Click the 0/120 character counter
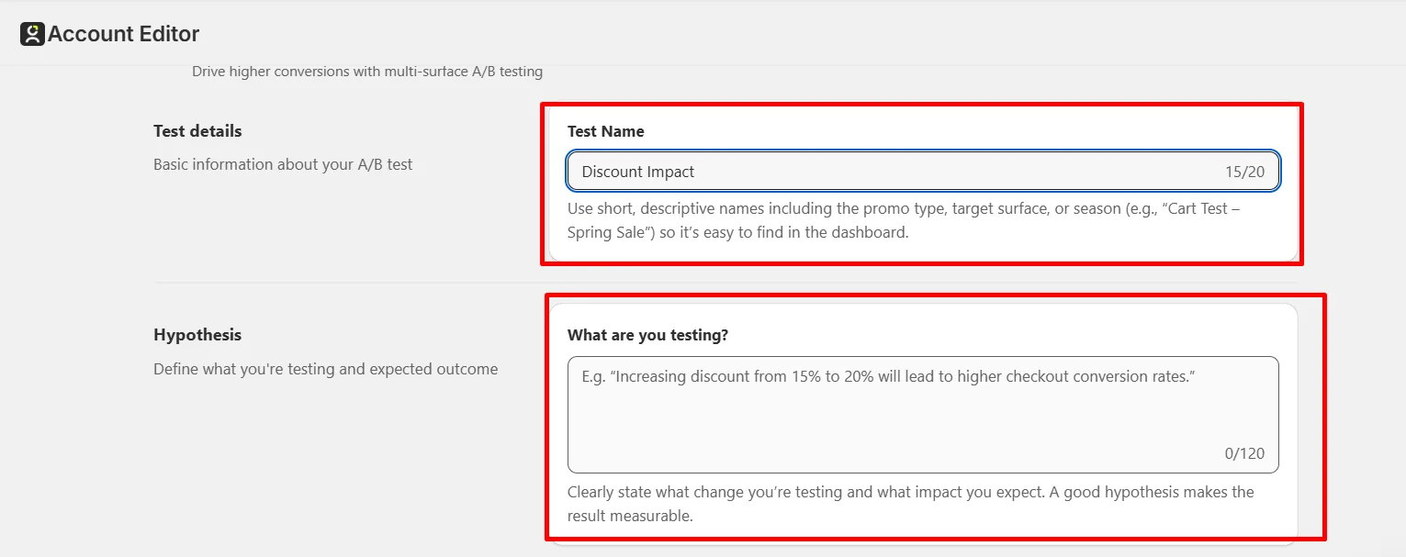Image resolution: width=1406 pixels, height=557 pixels. tap(1244, 453)
